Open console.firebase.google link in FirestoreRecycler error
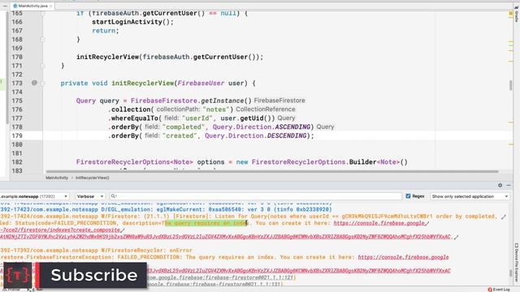520x292 pixels. click(x=403, y=257)
